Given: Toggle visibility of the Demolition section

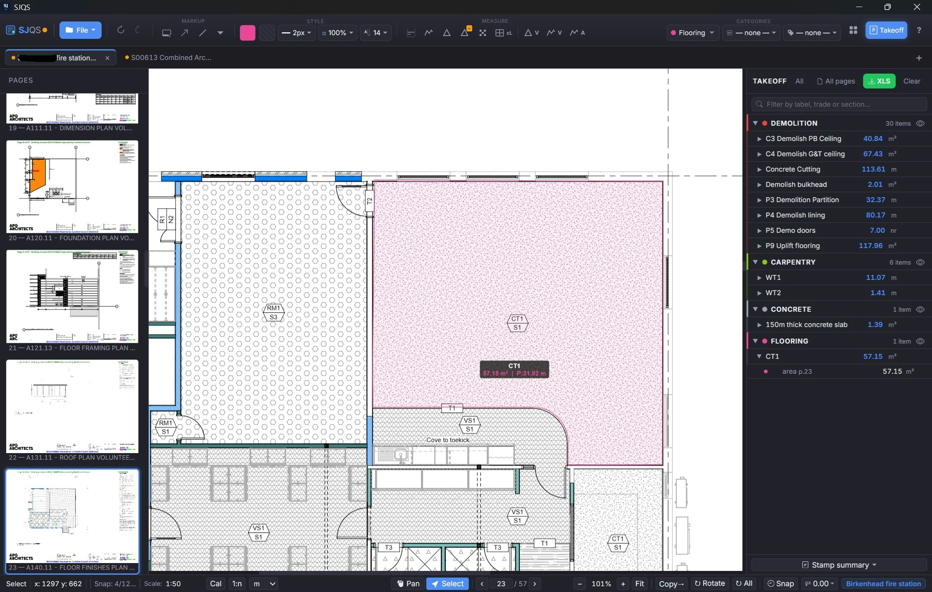Looking at the screenshot, I should [x=920, y=123].
